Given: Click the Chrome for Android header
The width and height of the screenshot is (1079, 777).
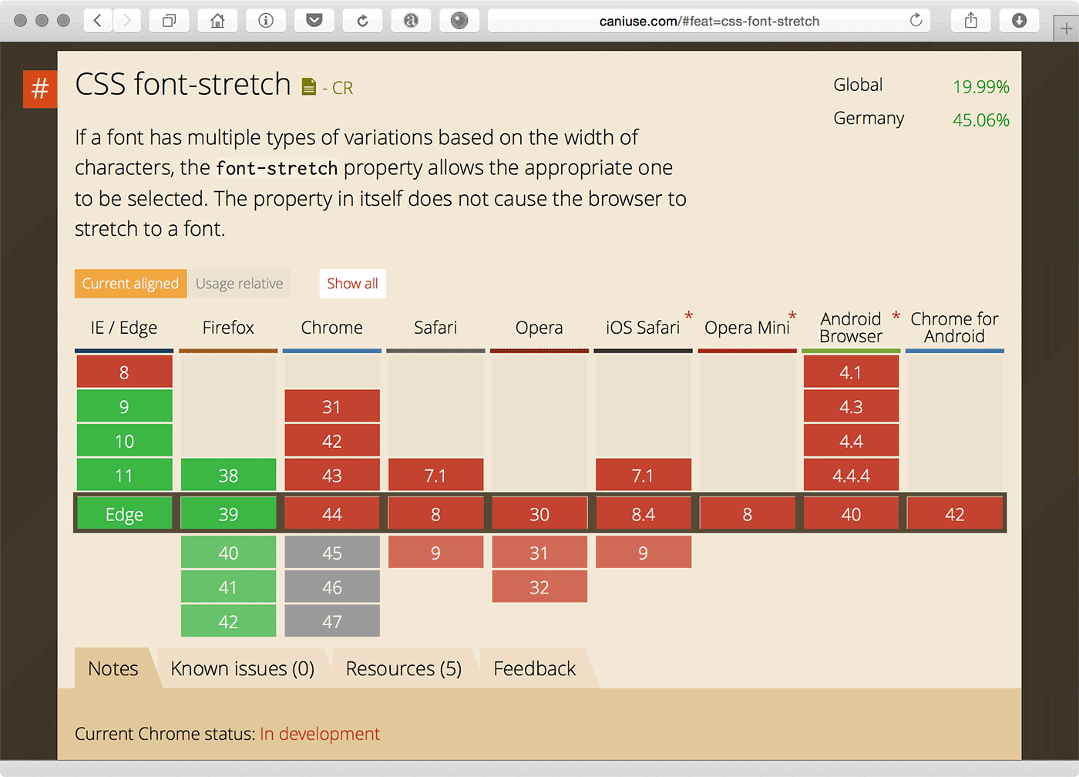Looking at the screenshot, I should (x=955, y=328).
